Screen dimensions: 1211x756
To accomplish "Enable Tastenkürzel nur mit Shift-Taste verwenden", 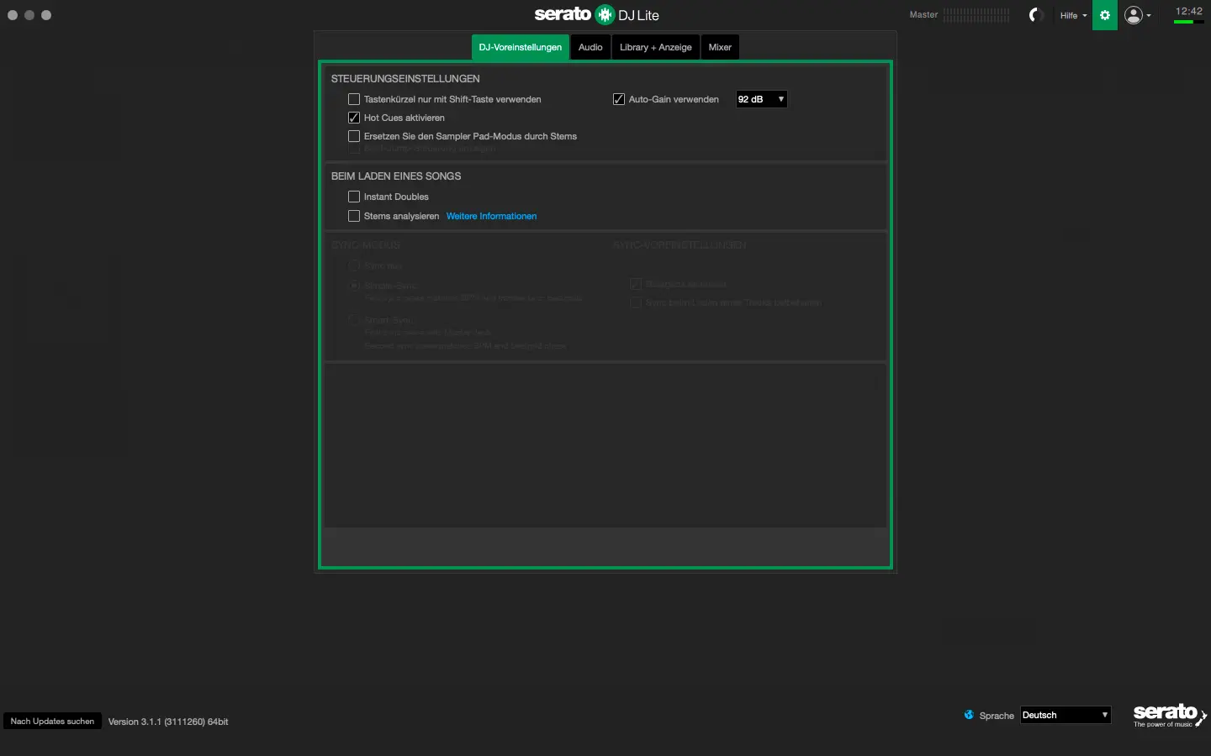I will tap(354, 99).
